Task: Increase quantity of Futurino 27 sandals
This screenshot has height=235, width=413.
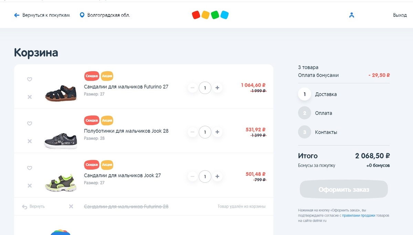Action: [217, 88]
